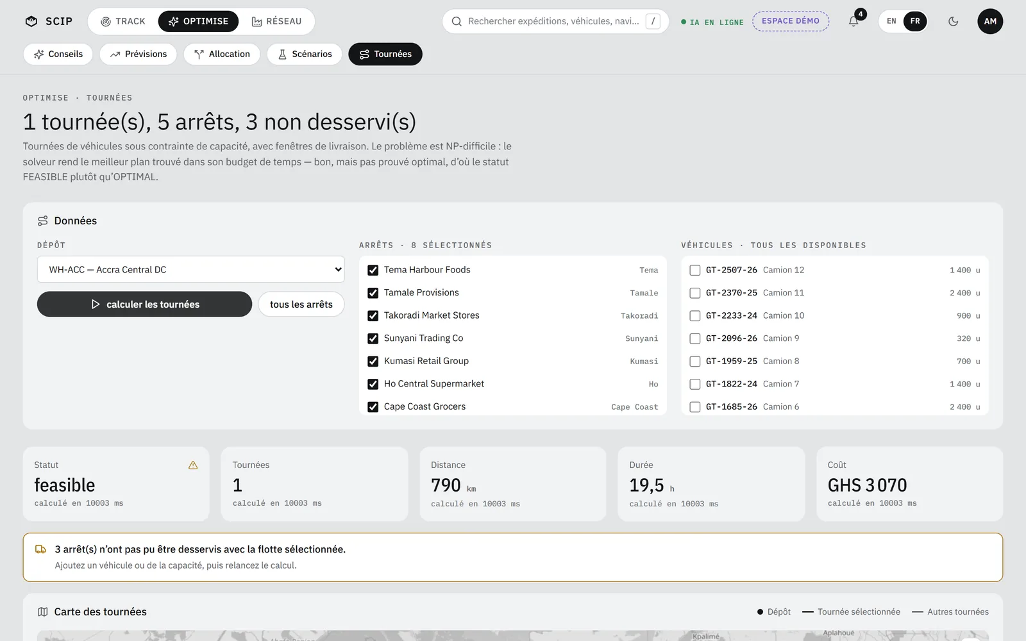Click the slash shortcut key badge
Image resolution: width=1026 pixels, height=641 pixels.
click(653, 21)
